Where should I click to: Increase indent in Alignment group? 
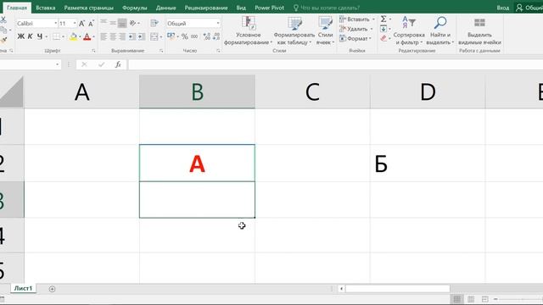[x=142, y=36]
